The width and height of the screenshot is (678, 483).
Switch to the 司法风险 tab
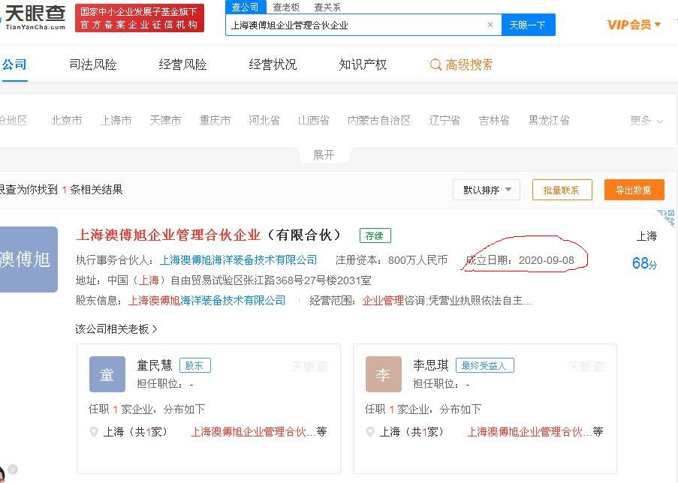point(93,64)
